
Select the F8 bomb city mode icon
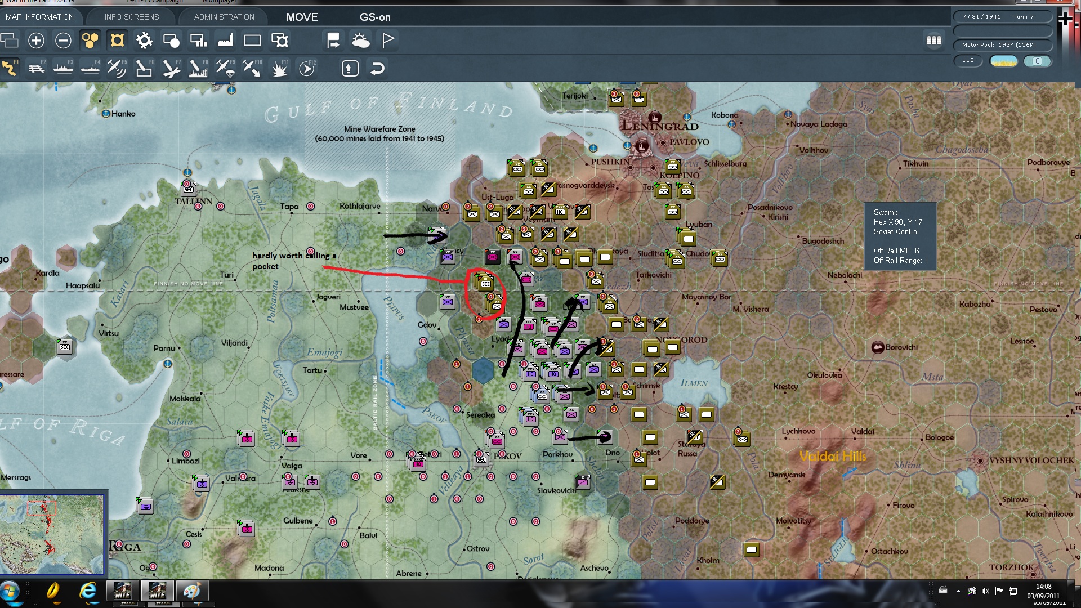click(x=198, y=69)
